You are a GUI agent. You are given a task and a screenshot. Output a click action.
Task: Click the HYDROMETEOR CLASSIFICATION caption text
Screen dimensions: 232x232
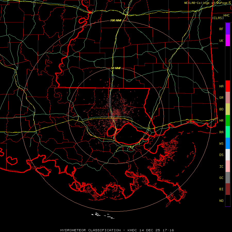point(90,230)
